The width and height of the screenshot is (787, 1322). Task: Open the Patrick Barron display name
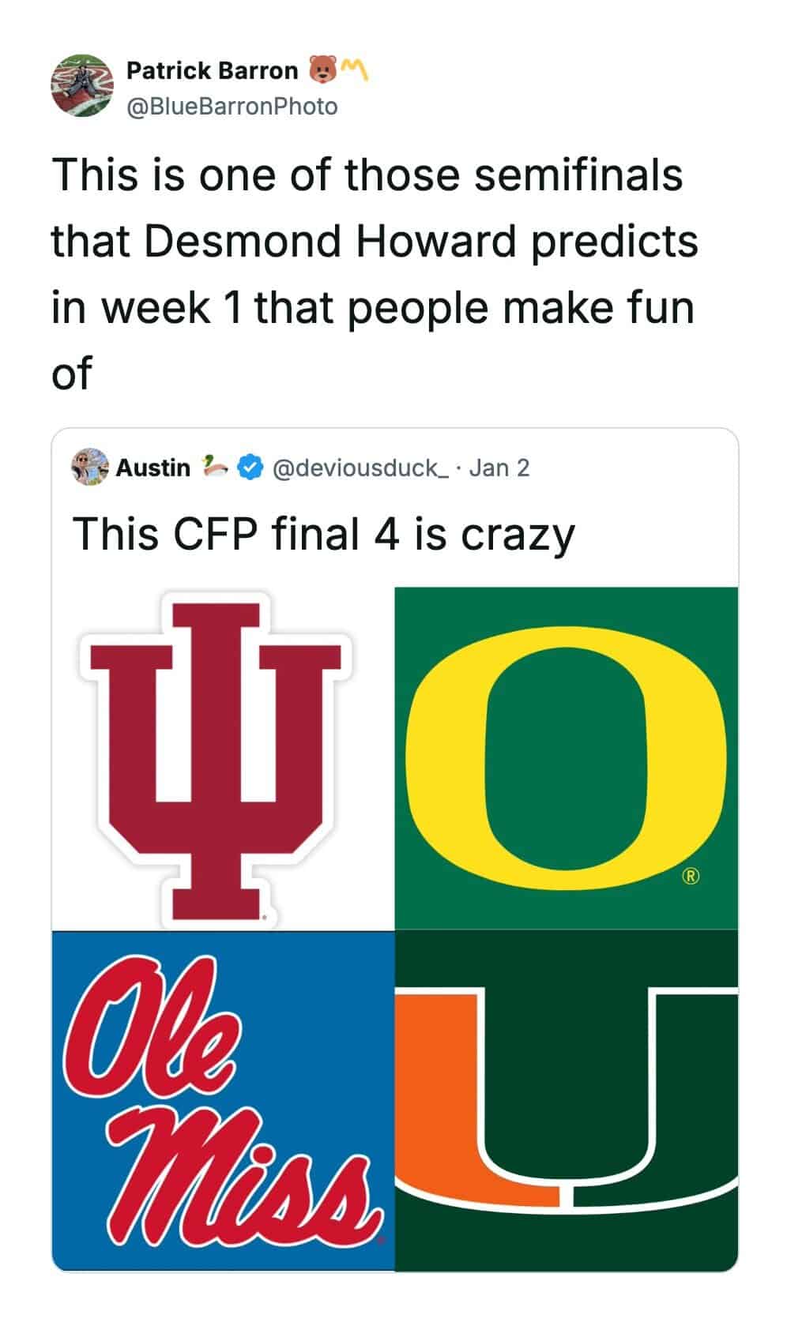[212, 71]
